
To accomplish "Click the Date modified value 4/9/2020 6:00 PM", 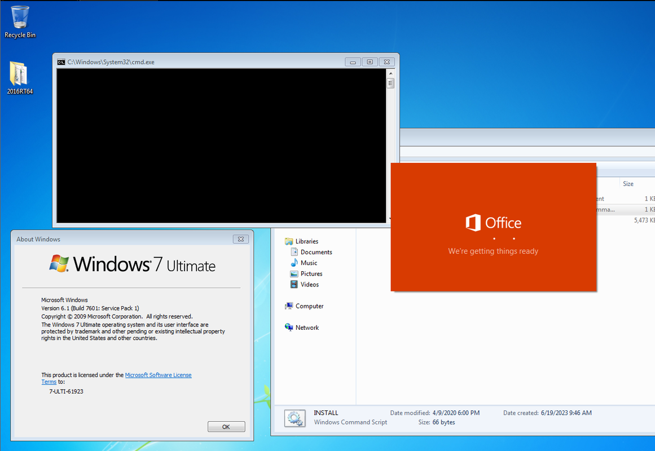I will [456, 413].
